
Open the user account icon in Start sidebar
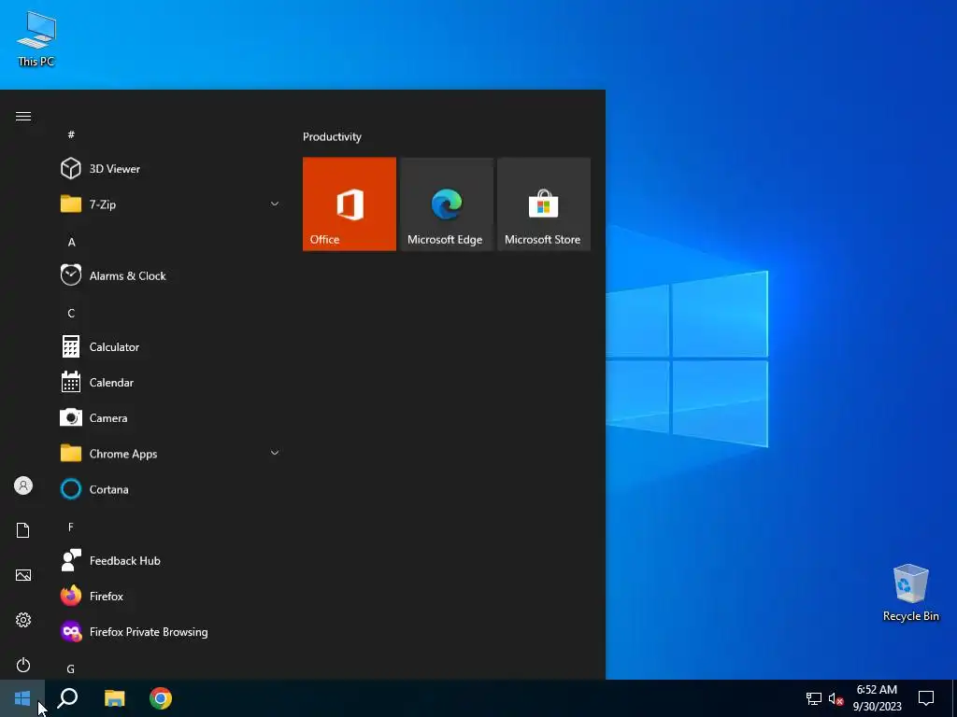pyautogui.click(x=23, y=485)
